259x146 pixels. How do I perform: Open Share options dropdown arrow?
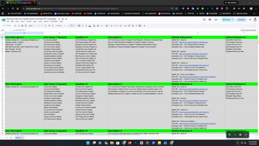click(233, 20)
